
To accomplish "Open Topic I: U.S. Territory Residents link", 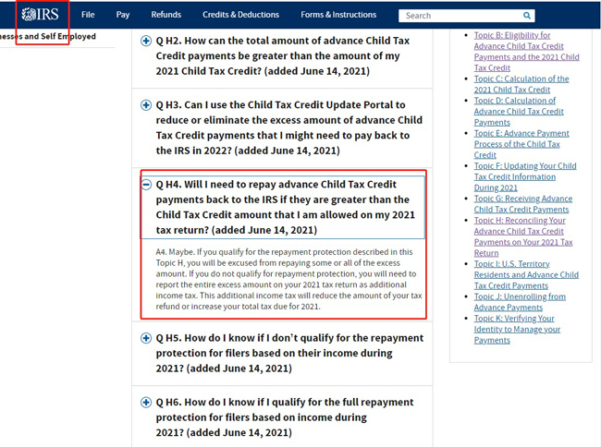I will [x=526, y=275].
